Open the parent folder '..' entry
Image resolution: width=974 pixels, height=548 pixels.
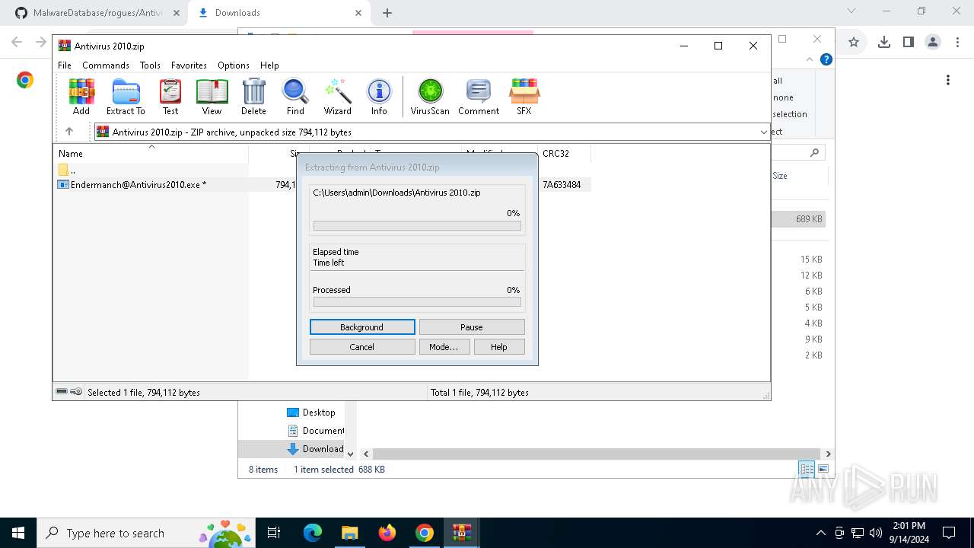coord(67,170)
